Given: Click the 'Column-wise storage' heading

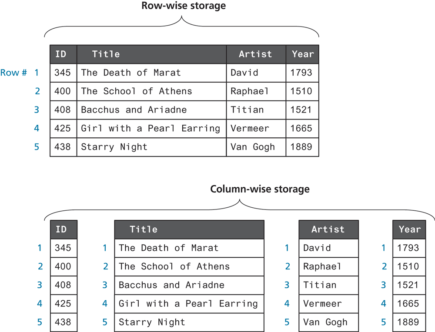Looking at the screenshot, I should (x=260, y=189).
